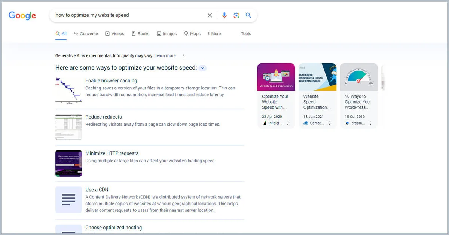The height and width of the screenshot is (235, 449).
Task: Open the Videos tab
Action: pos(114,34)
